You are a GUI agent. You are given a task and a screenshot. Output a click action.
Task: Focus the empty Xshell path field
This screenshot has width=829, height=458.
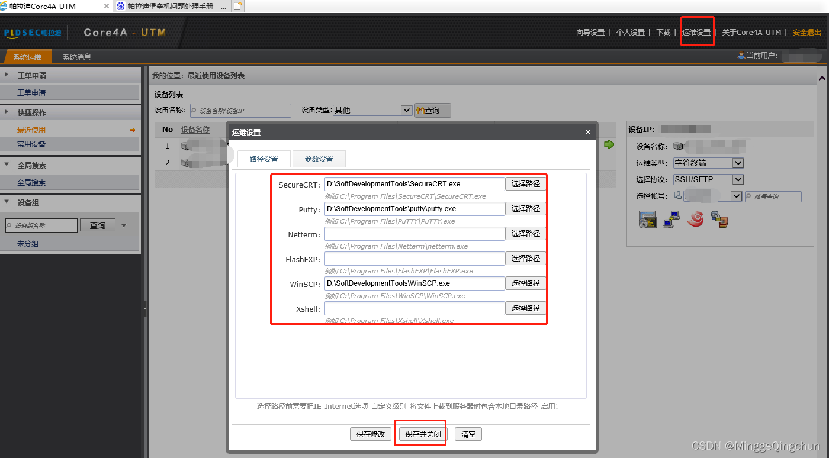coord(415,308)
